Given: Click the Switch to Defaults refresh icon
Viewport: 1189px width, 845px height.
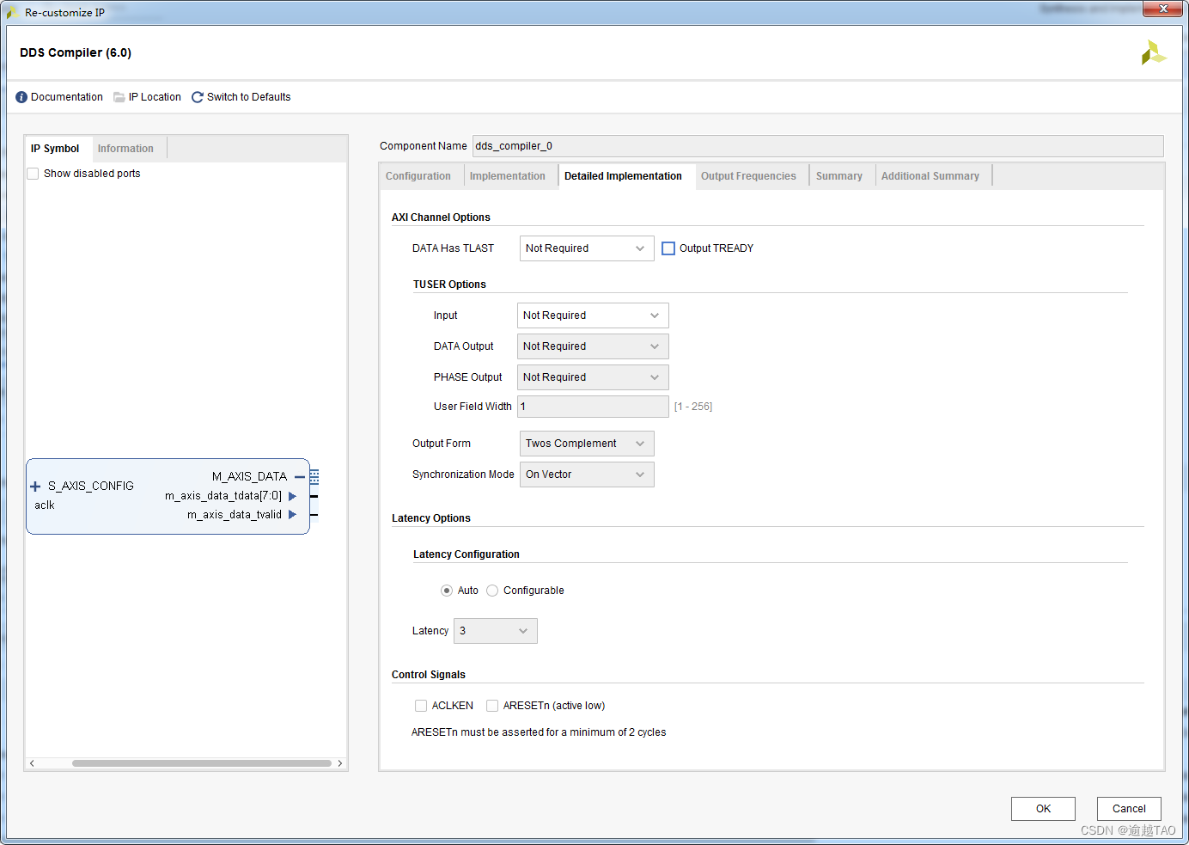Looking at the screenshot, I should (198, 97).
